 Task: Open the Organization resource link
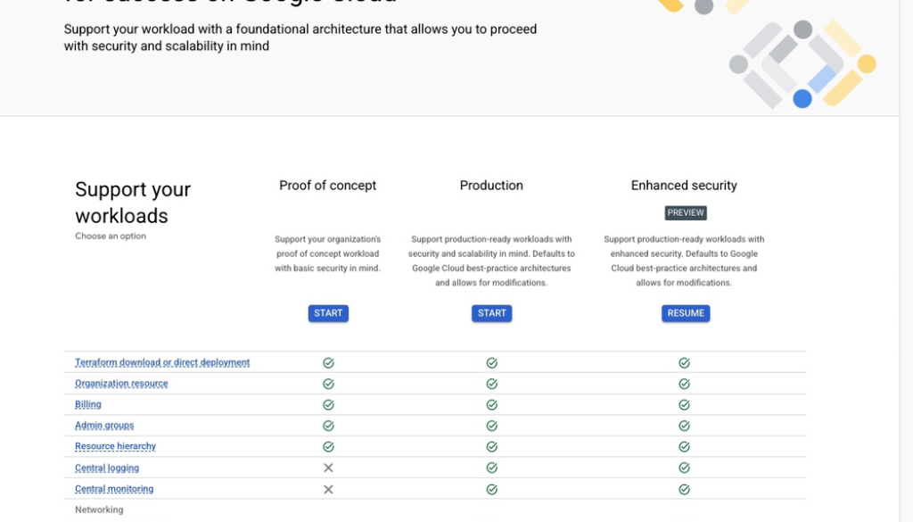tap(121, 384)
